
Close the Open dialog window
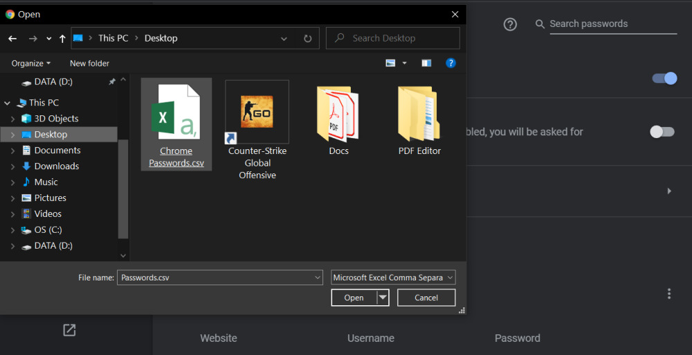click(455, 15)
